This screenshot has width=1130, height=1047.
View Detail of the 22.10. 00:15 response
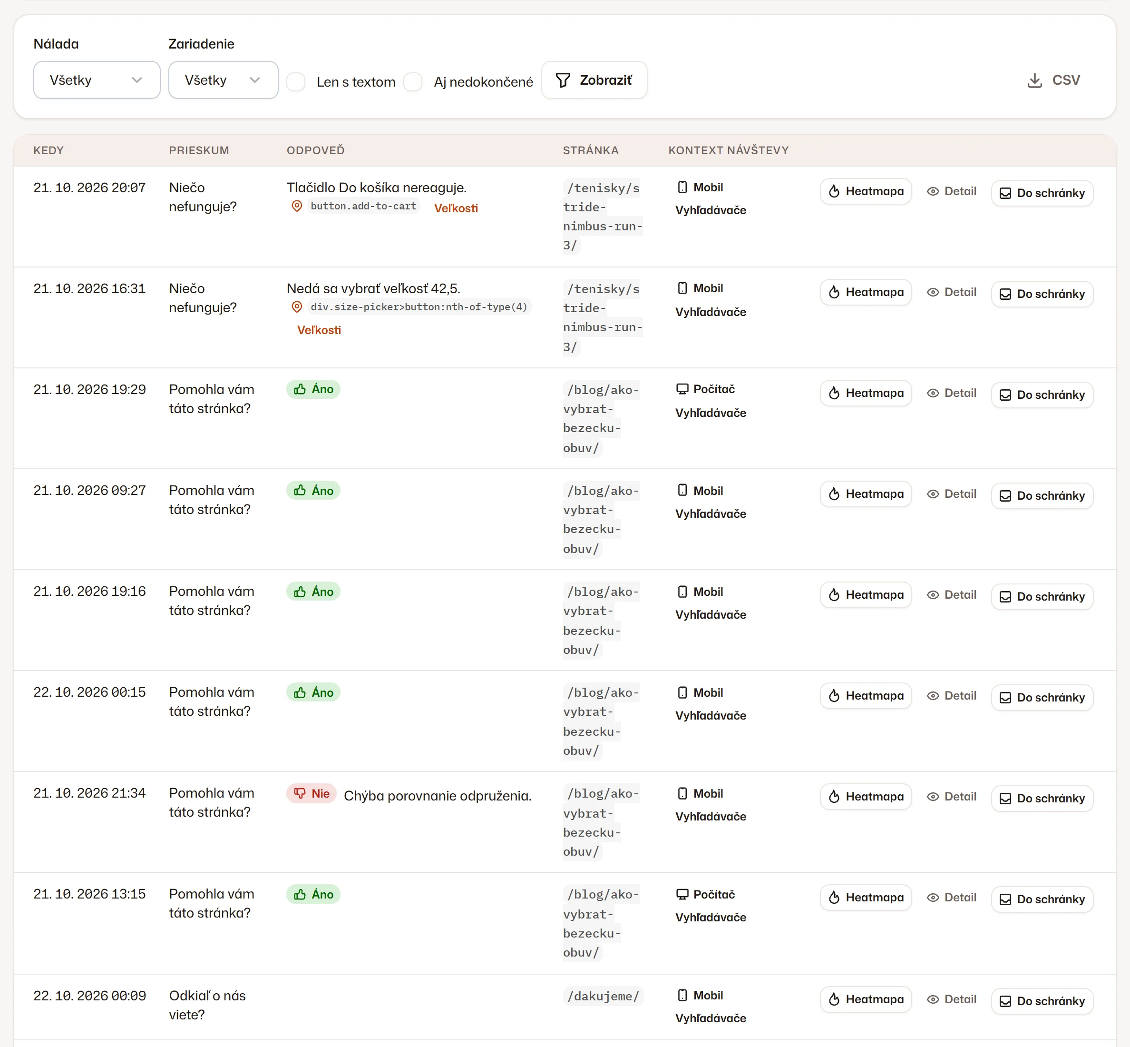pyautogui.click(x=952, y=696)
